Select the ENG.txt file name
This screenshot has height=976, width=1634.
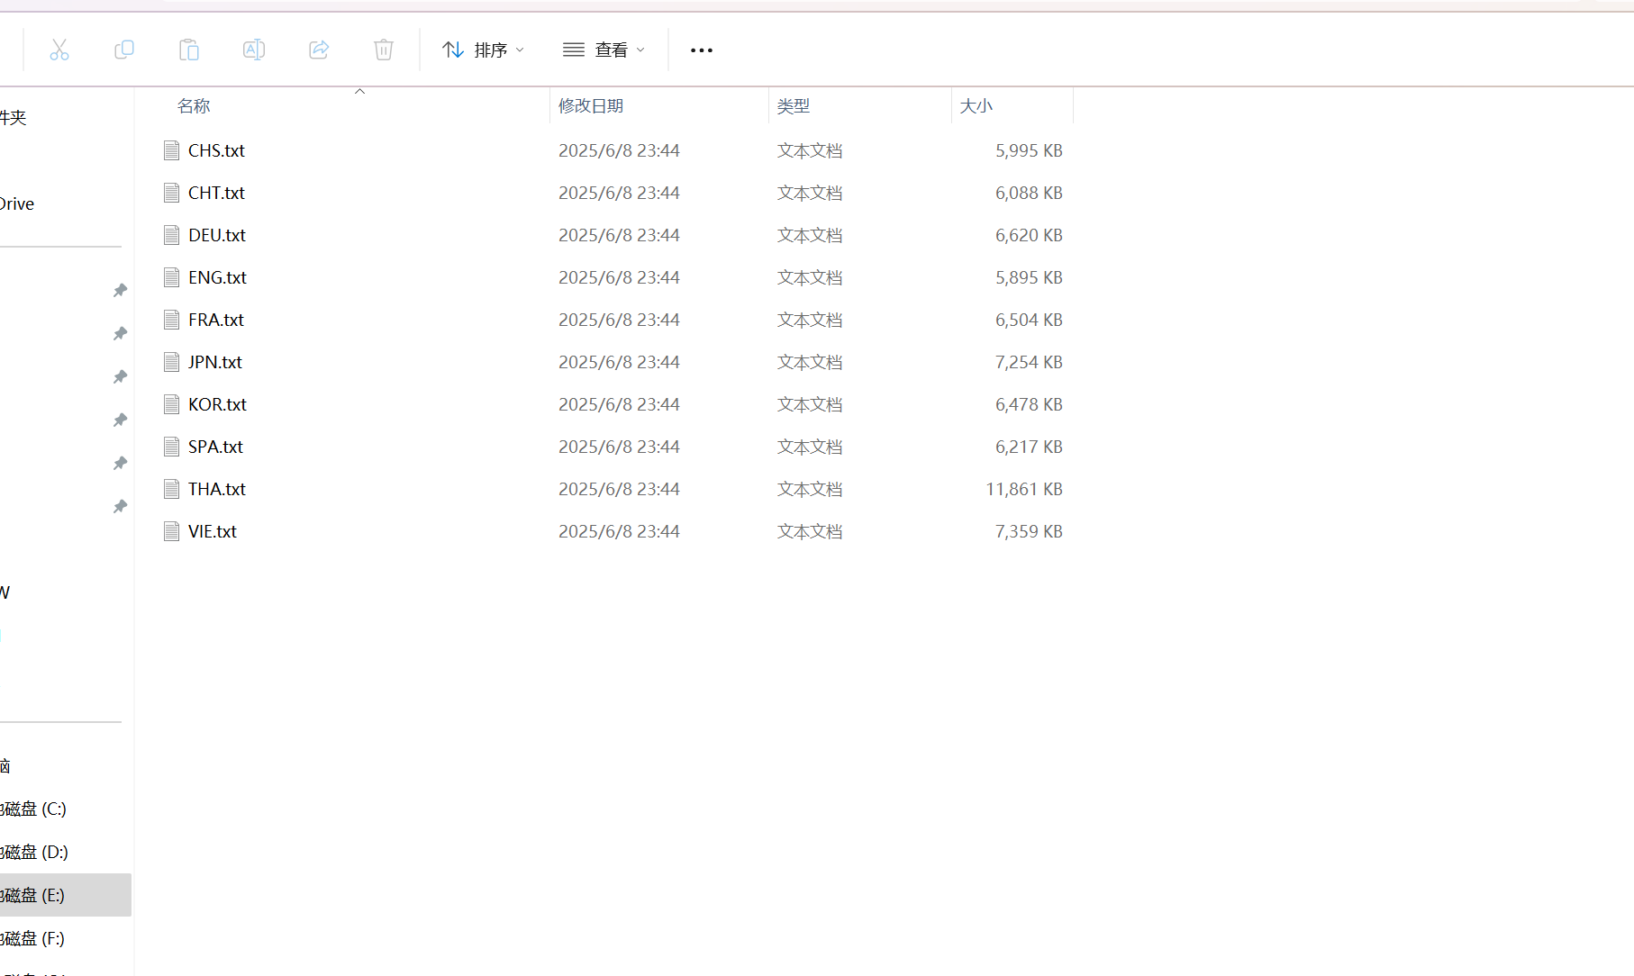tap(217, 277)
